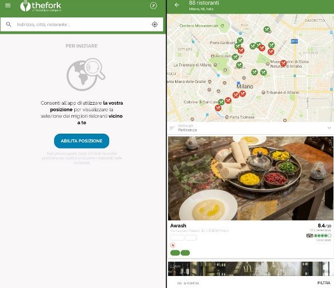Select the red restaurant pin near Museo di Storia Naturale
This screenshot has width=334, height=288.
pos(283,63)
